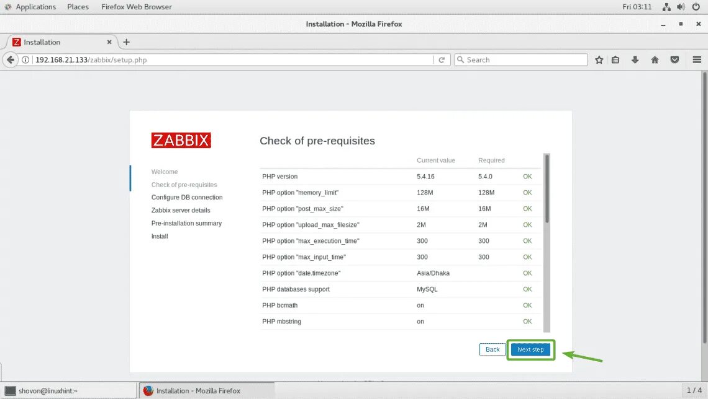Click "MySQL" value
Image resolution: width=708 pixels, height=399 pixels.
pos(427,289)
